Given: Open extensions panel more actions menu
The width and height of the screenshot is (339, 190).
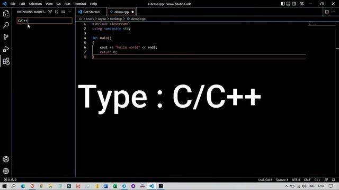Looking at the screenshot, I should (x=69, y=12).
